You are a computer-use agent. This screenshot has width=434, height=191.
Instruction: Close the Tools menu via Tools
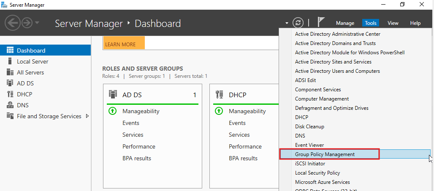pyautogui.click(x=371, y=23)
